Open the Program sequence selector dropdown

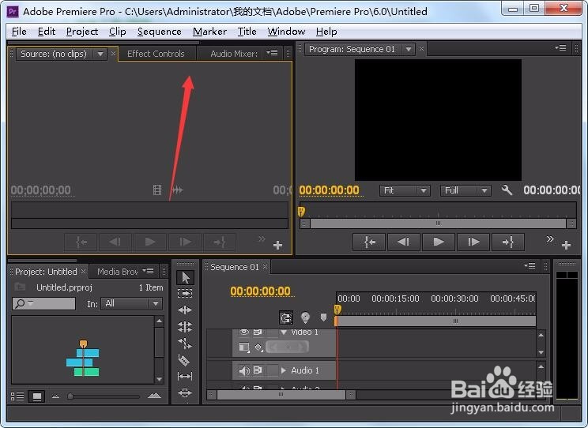(409, 49)
